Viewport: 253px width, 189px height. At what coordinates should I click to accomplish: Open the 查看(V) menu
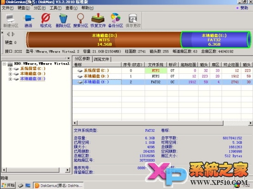click(x=71, y=8)
